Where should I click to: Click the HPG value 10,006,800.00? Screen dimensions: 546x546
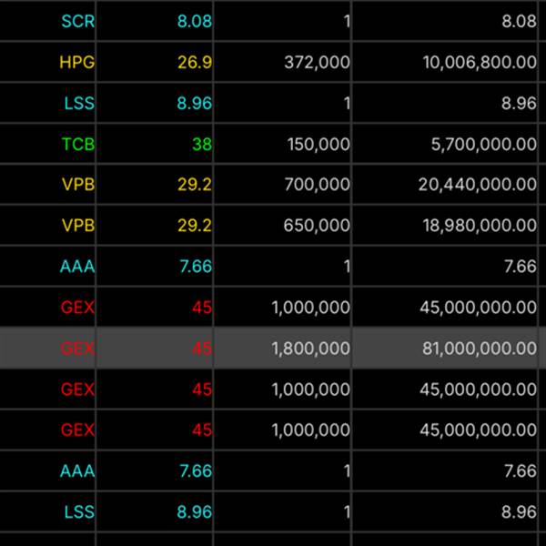[480, 62]
